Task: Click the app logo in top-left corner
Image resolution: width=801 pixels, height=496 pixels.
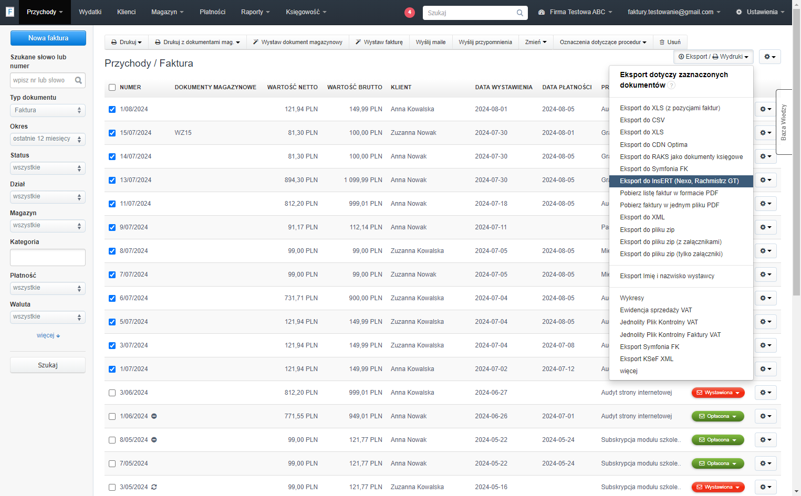Action: tap(9, 12)
